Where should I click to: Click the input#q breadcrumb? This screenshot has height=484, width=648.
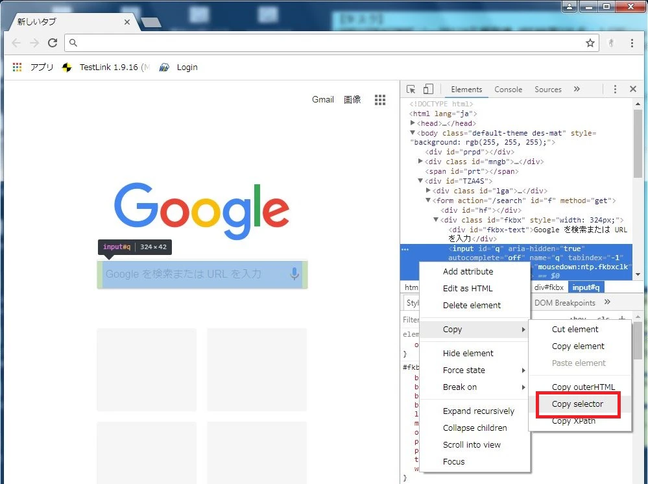pos(586,287)
